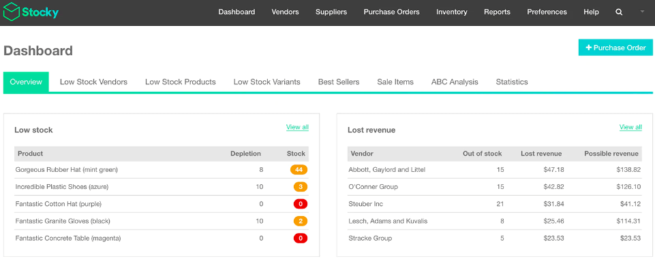View all lost revenue entries

[630, 127]
